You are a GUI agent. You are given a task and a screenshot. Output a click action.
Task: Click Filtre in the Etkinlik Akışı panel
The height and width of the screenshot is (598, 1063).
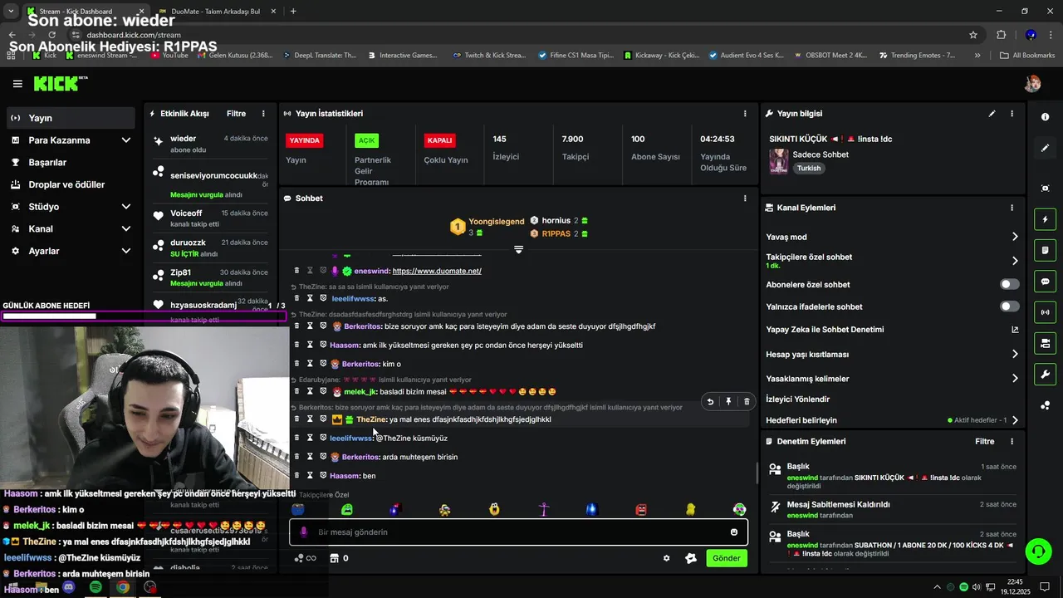point(236,114)
